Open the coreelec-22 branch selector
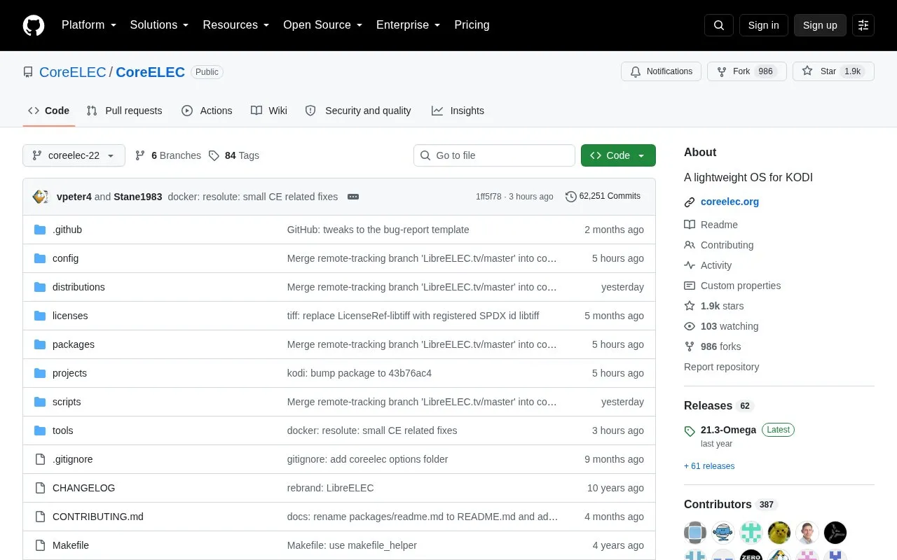The height and width of the screenshot is (560, 897). (74, 155)
